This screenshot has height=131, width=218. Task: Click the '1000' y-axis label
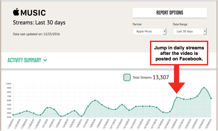(8, 84)
